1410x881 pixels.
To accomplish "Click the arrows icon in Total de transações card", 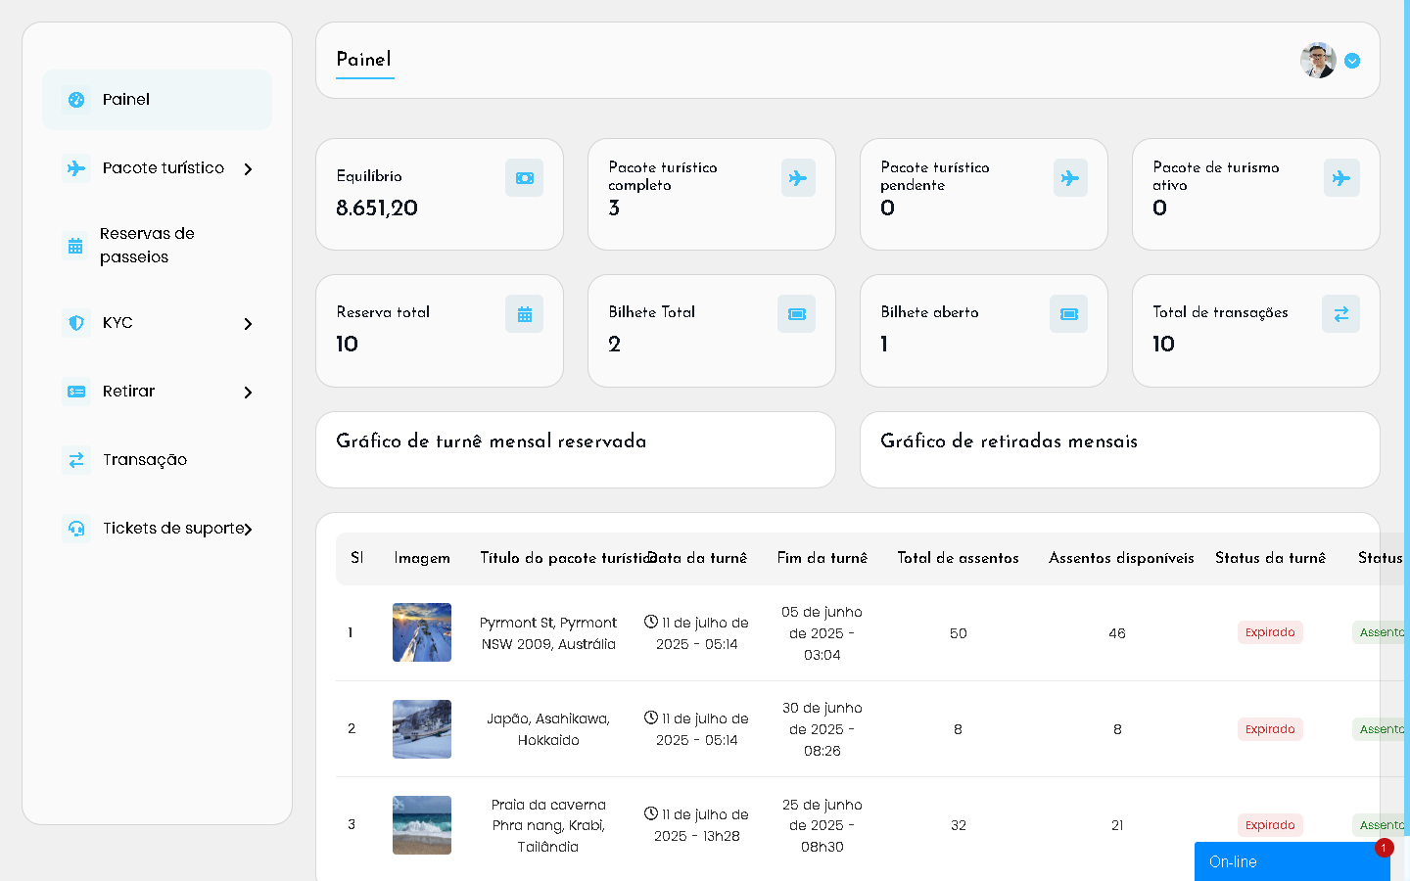I will click(1340, 314).
